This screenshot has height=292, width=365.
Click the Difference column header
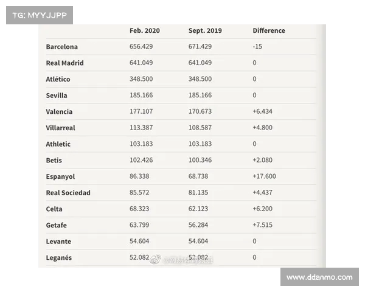pos(269,30)
